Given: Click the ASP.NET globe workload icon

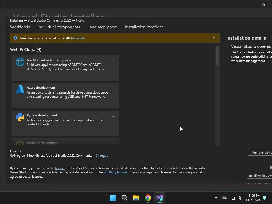Looking at the screenshot, I should pyautogui.click(x=20, y=62).
